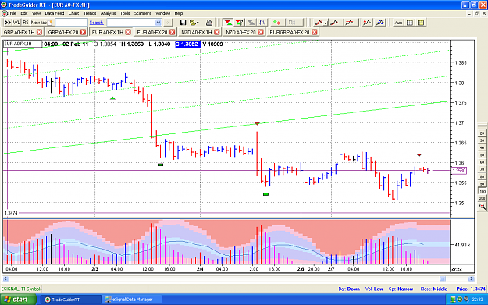Click the yellow table layout icon
The width and height of the screenshot is (488, 305).
[x=421, y=23]
